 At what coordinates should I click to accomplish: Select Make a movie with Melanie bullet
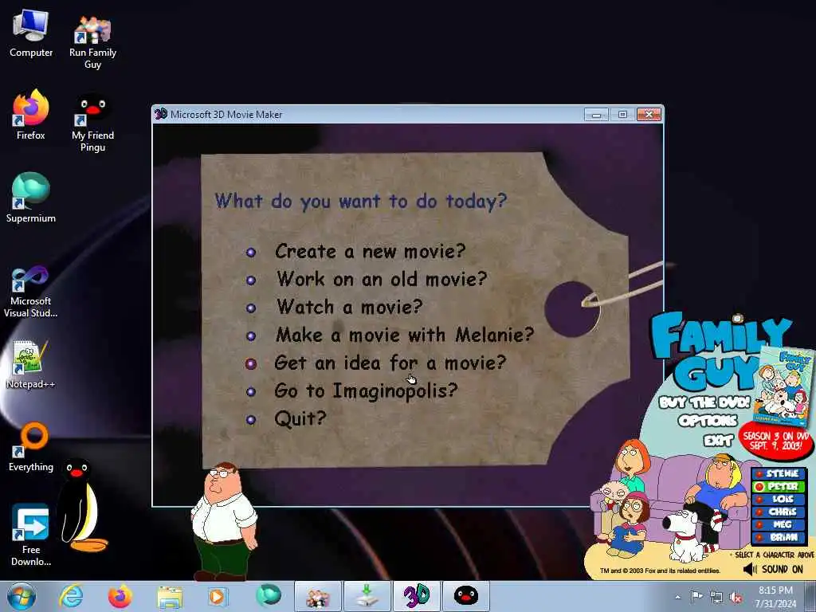pyautogui.click(x=251, y=336)
